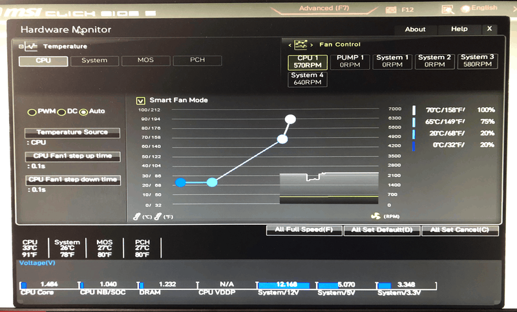The image size is (517, 312).
Task: Click the All Full Speed(F) button
Action: click(x=304, y=230)
